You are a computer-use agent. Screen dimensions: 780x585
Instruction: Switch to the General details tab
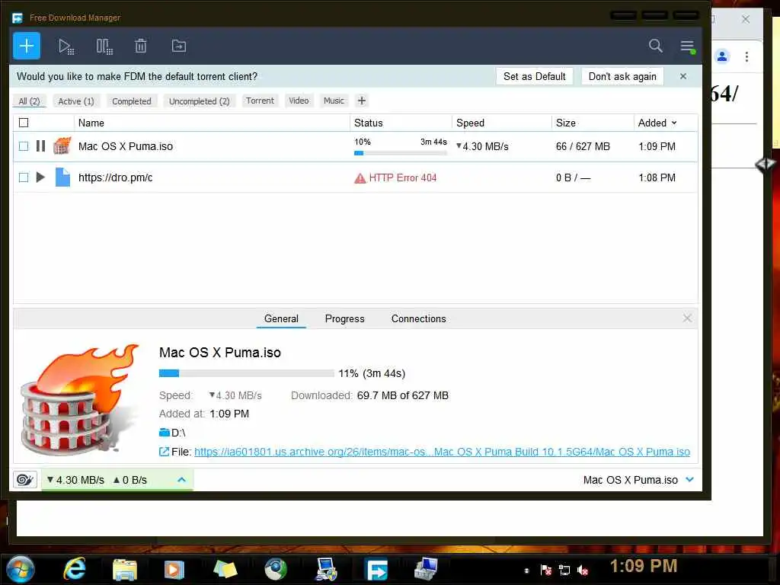pos(281,318)
